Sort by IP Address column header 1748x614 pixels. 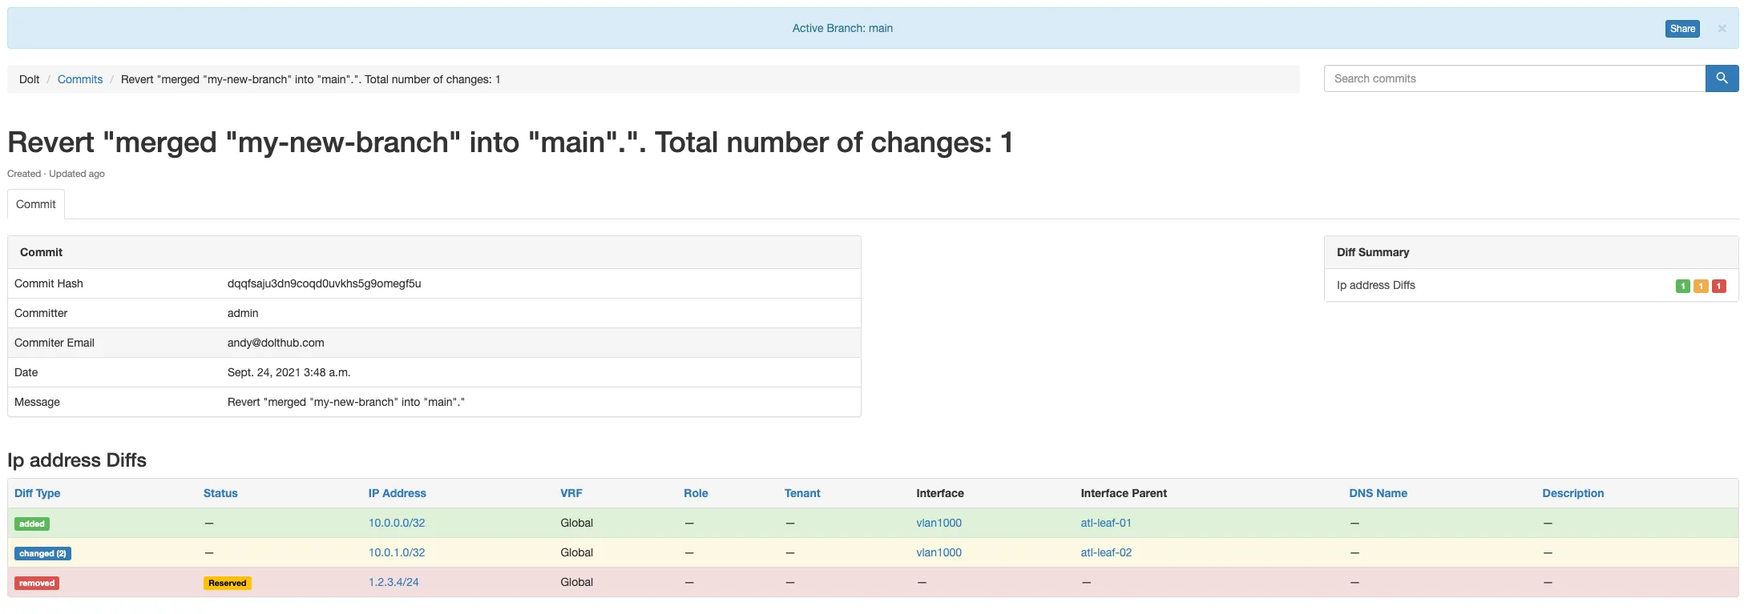397,493
